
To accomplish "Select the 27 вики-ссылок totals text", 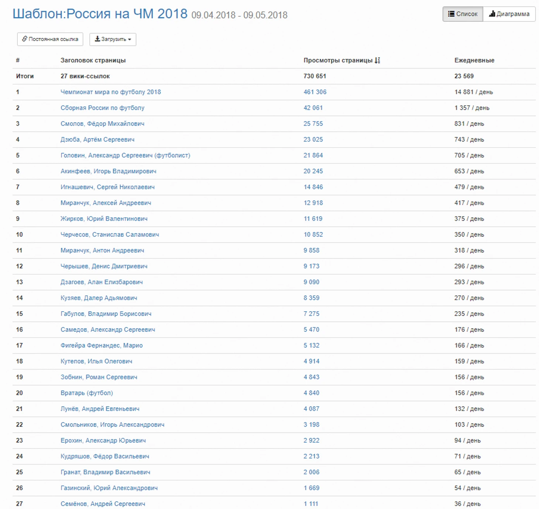I will tap(85, 76).
